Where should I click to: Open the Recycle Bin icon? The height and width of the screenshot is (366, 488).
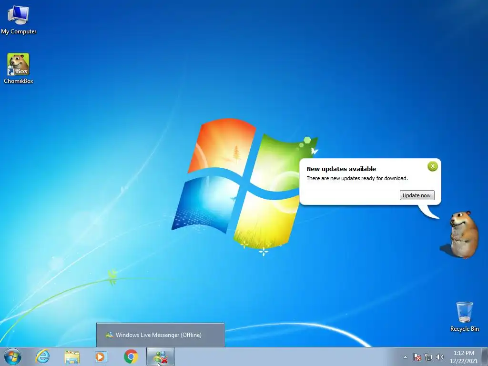point(464,316)
